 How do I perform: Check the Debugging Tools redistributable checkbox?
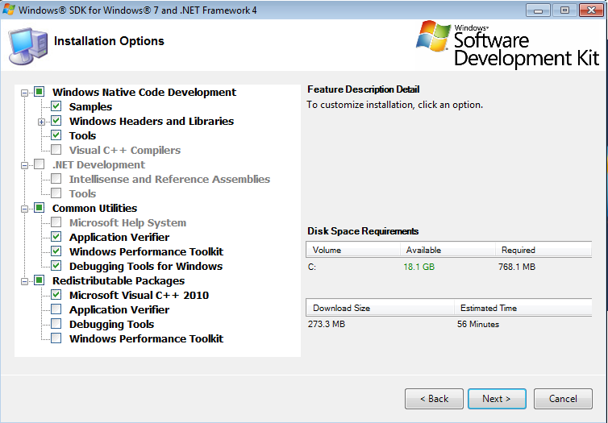(56, 324)
